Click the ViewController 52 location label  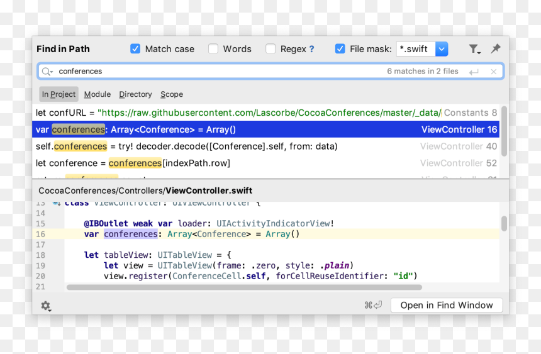(x=459, y=163)
